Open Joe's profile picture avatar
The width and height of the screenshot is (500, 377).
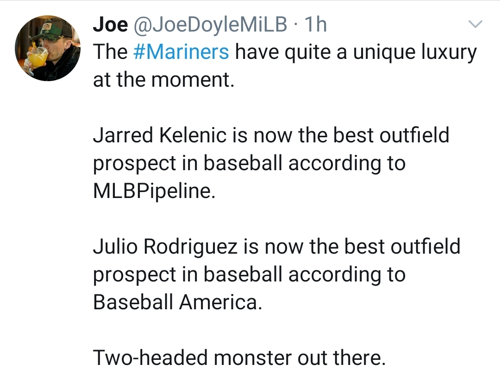click(x=48, y=48)
